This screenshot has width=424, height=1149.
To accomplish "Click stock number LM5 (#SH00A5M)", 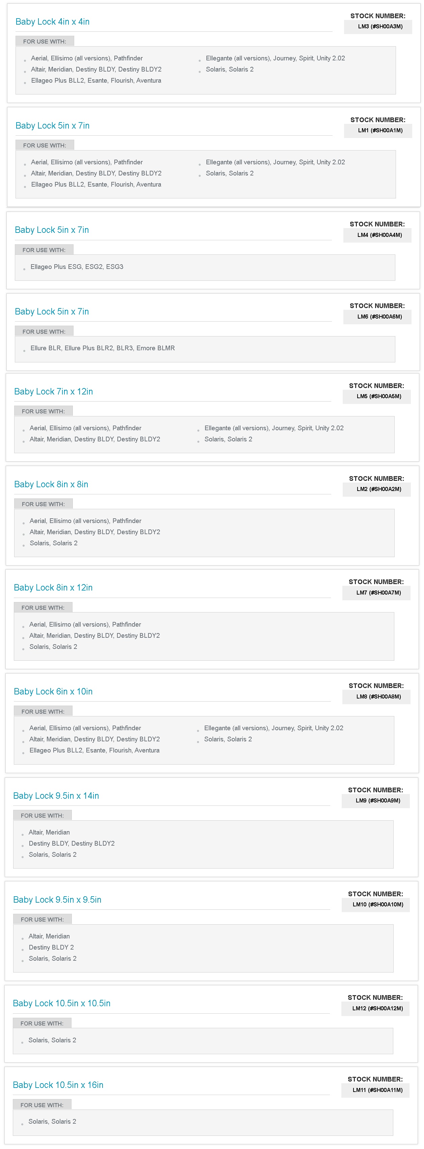I will [x=378, y=396].
